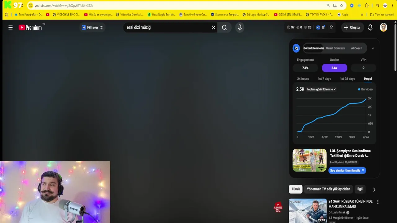This screenshot has width=397, height=223.
Task: Open '24 SAAT RÜZGAR TÜRBİNİNDE MAHSUR KALMAK!' title
Action: tap(350, 204)
